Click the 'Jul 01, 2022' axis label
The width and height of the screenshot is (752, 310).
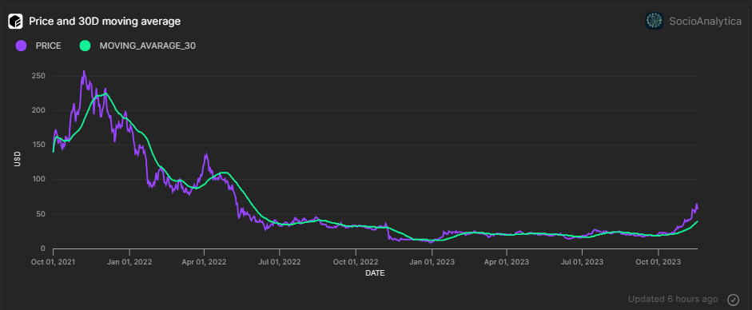click(280, 262)
